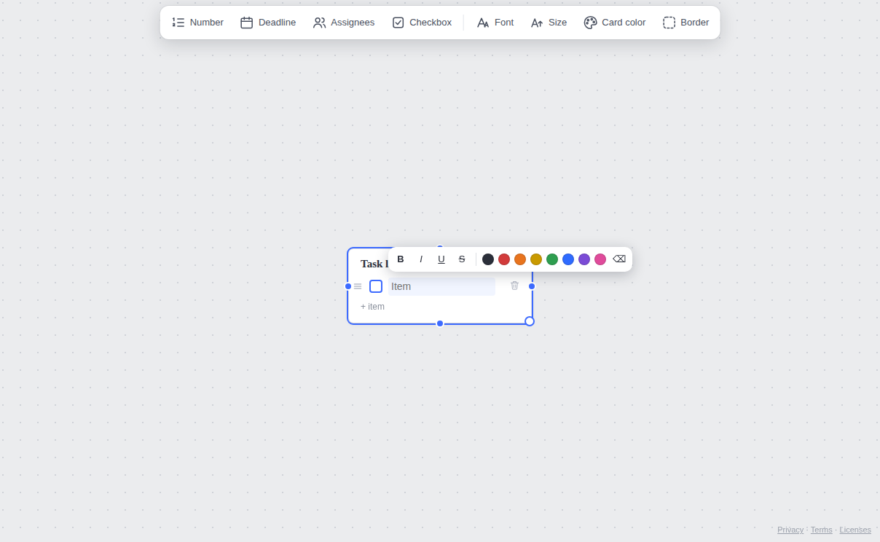Add a new item with '+ item'
880x542 pixels.
click(372, 307)
